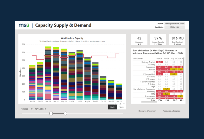Screen dimensions: 204x139
Task: Click the focus mode icon on workload chart
Action: (x=120, y=104)
